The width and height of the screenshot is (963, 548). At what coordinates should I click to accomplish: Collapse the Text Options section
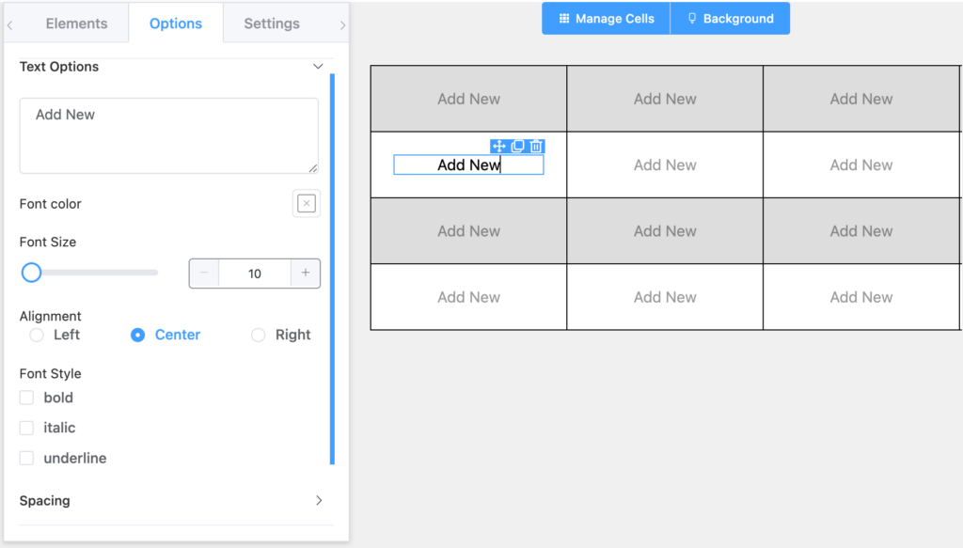[x=318, y=67]
